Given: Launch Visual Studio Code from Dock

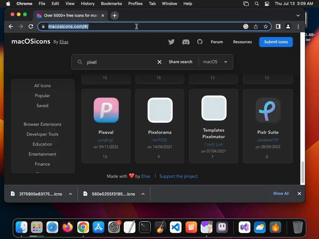Looking at the screenshot, I should tap(176, 227).
